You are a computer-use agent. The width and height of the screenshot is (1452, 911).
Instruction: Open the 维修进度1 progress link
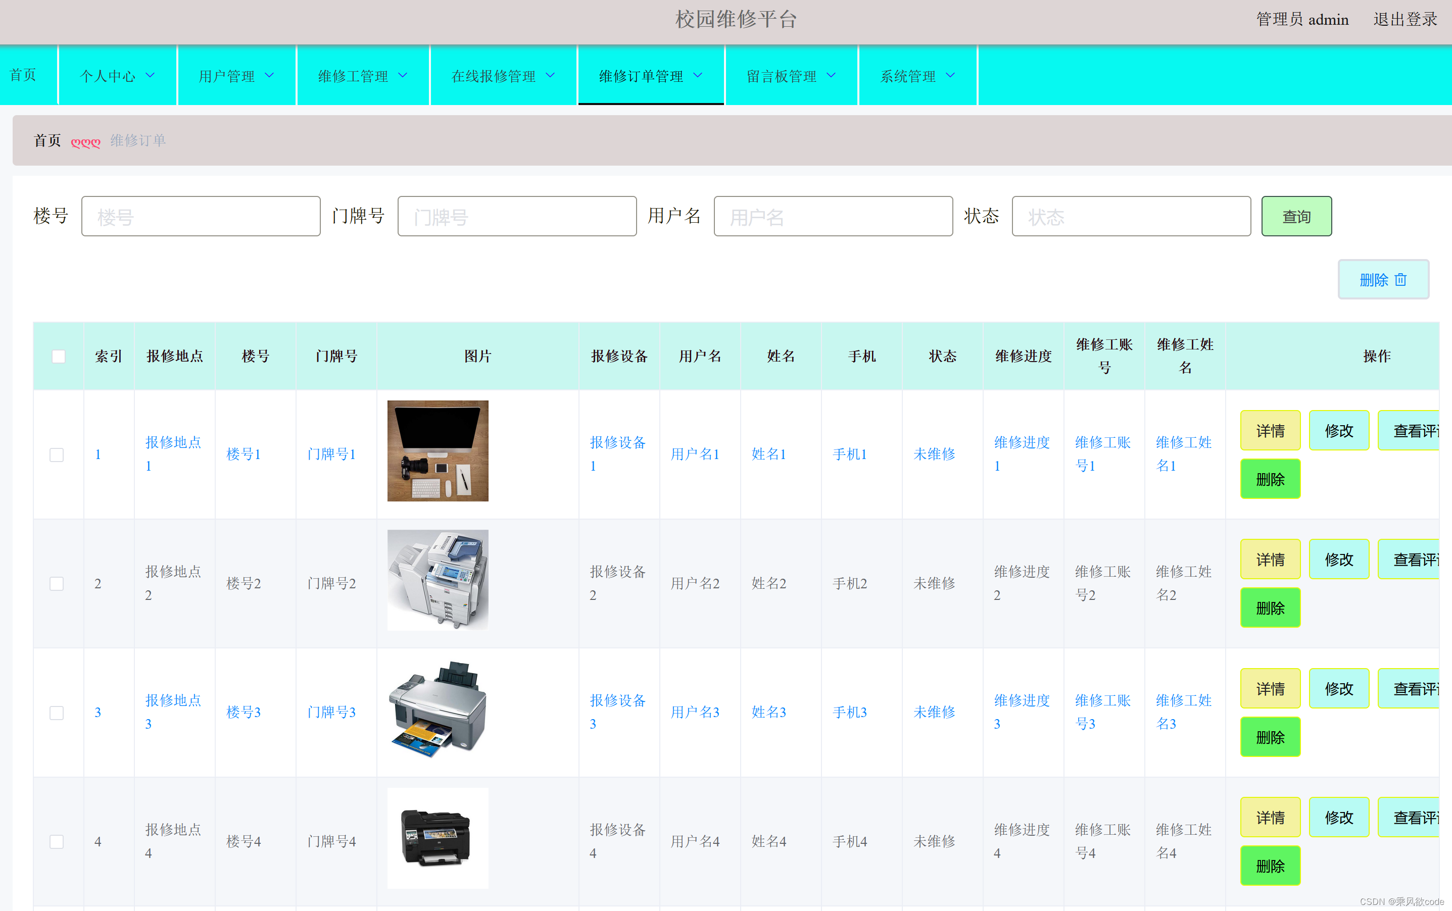coord(1022,453)
